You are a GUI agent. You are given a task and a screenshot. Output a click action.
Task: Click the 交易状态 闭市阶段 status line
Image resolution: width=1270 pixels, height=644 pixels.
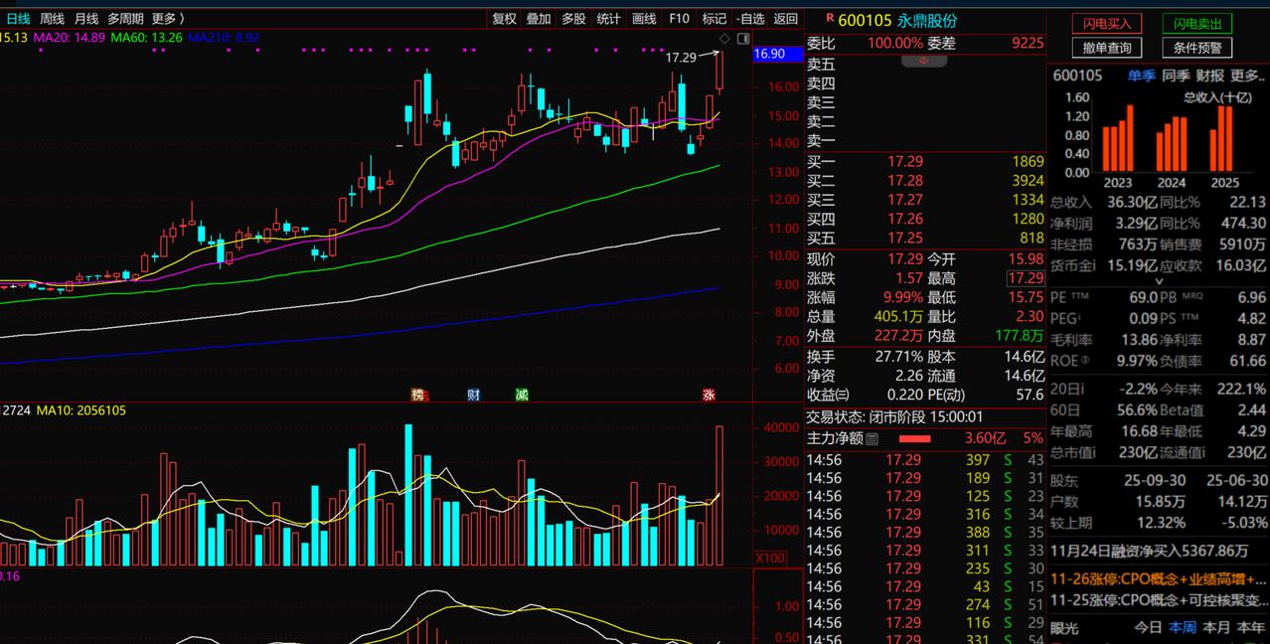[x=894, y=417]
